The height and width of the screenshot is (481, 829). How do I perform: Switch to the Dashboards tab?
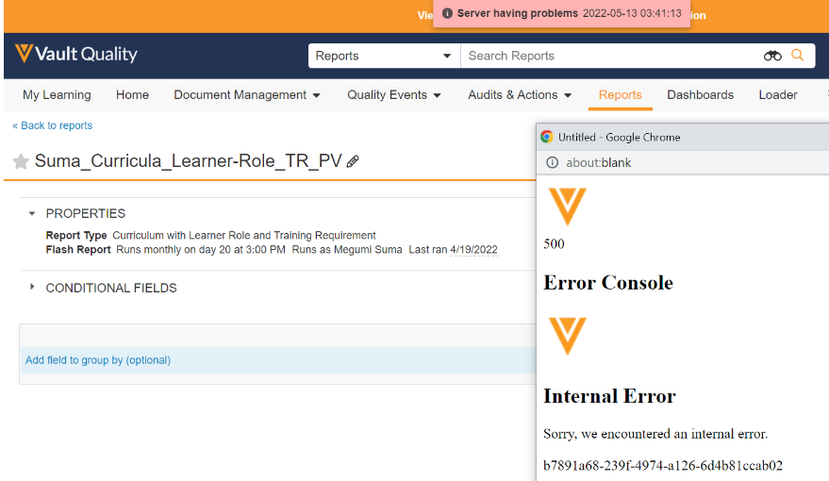click(x=700, y=95)
